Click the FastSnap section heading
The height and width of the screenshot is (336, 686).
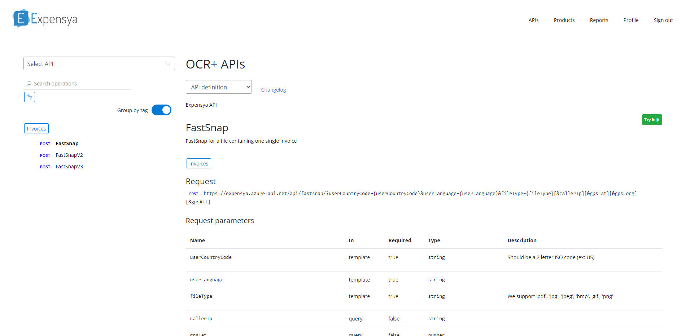click(207, 128)
